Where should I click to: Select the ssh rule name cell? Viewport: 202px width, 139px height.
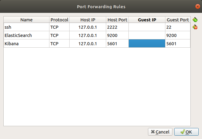pos(27,27)
